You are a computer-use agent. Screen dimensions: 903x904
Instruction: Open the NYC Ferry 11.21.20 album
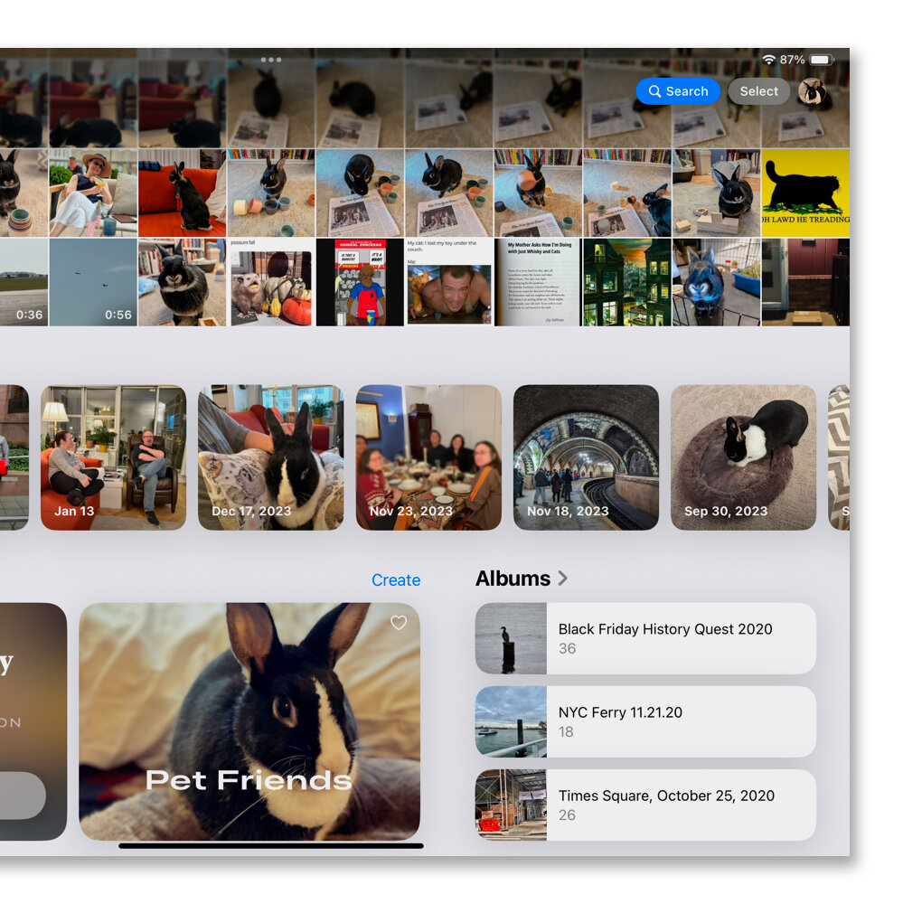click(x=645, y=721)
